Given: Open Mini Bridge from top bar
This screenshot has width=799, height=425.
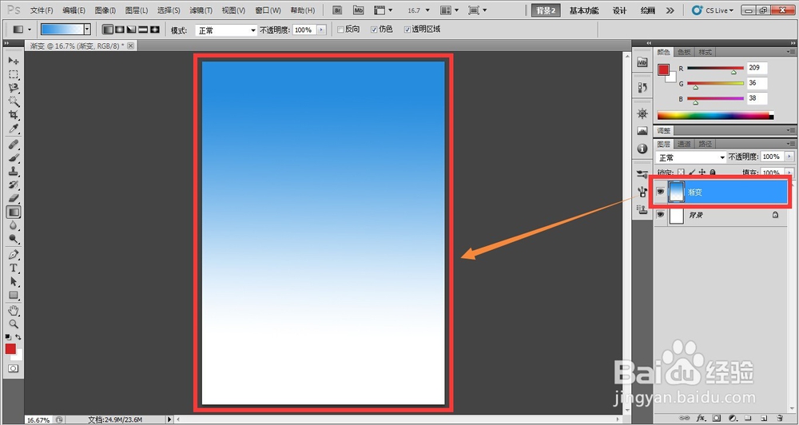Looking at the screenshot, I should [x=358, y=10].
